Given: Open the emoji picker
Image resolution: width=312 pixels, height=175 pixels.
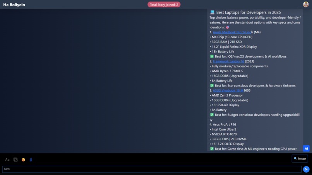Looking at the screenshot, I should [x=23, y=160].
